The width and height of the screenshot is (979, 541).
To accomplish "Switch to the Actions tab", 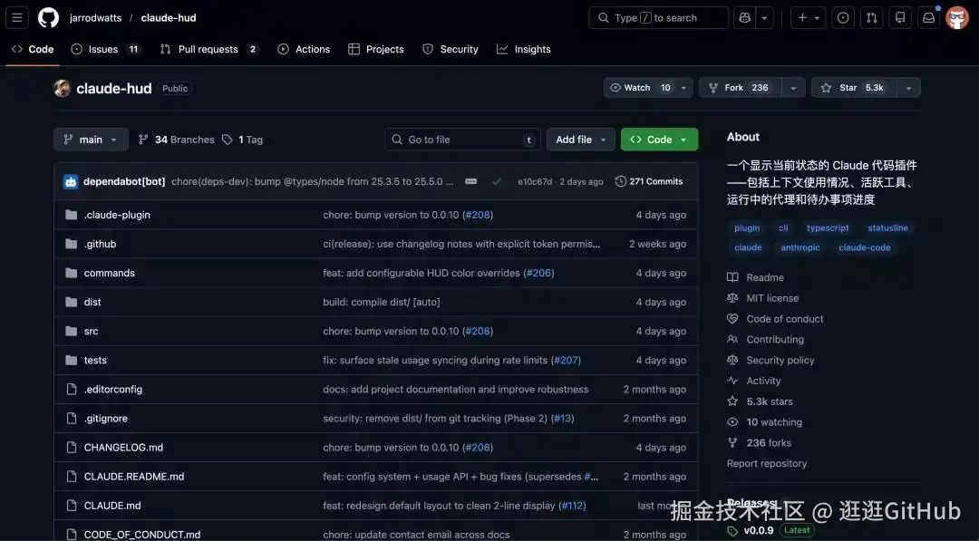I will click(x=304, y=49).
